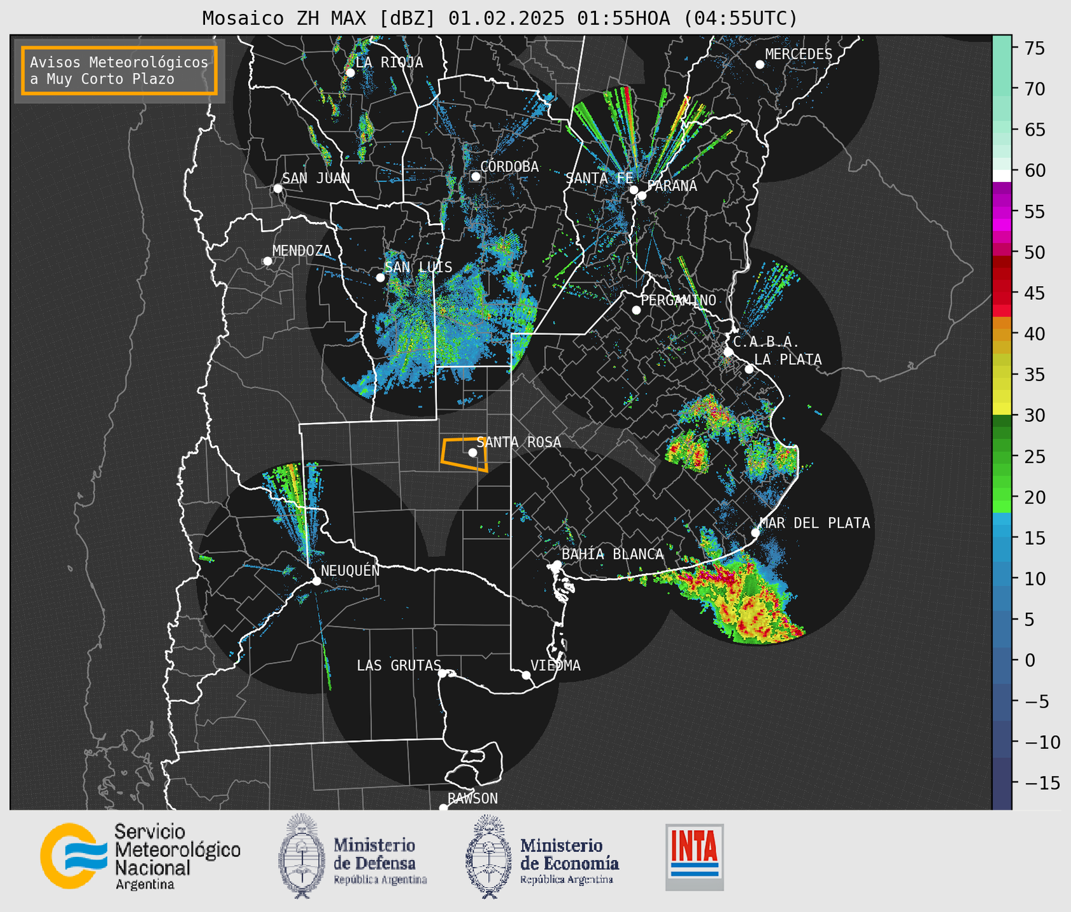Click the SANTA ROSA city label

[519, 443]
